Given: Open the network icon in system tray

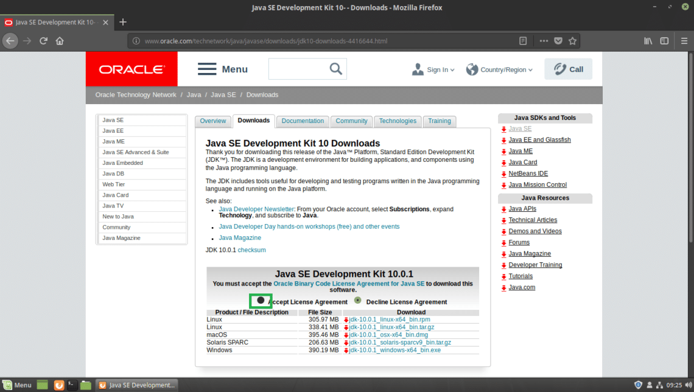Looking at the screenshot, I should [659, 385].
